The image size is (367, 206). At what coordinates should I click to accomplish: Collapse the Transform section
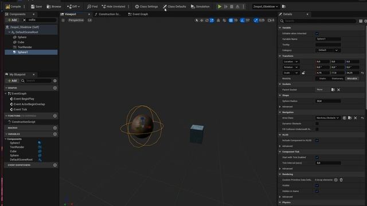(280, 56)
